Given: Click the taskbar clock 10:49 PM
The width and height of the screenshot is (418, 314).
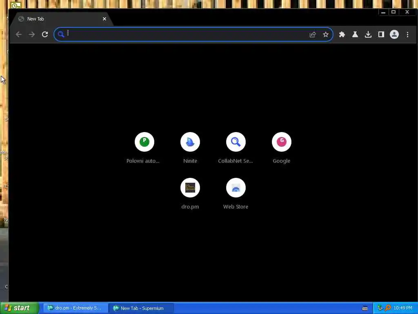Looking at the screenshot, I should (x=403, y=308).
